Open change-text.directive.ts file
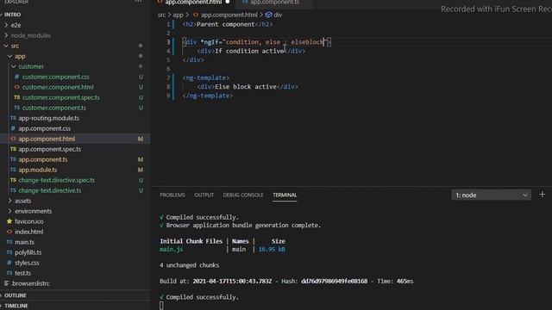This screenshot has width=552, height=310. tap(50, 190)
